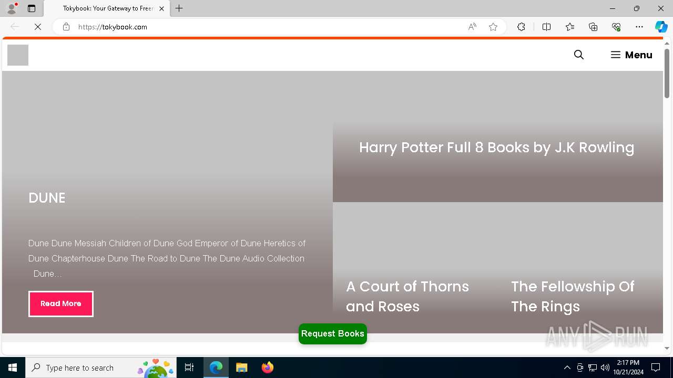Image resolution: width=673 pixels, height=378 pixels.
Task: Stop loading the page
Action: pyautogui.click(x=38, y=27)
